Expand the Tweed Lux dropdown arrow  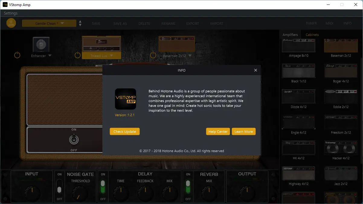click(111, 56)
